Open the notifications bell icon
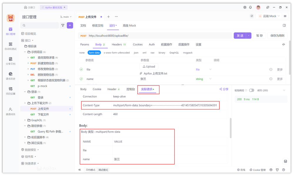The image size is (294, 176). [250, 7]
